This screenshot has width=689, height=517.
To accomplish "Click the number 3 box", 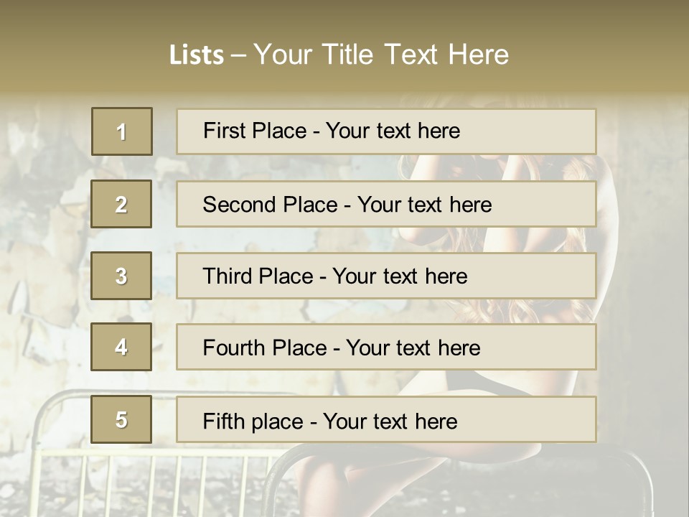I will coord(121,276).
